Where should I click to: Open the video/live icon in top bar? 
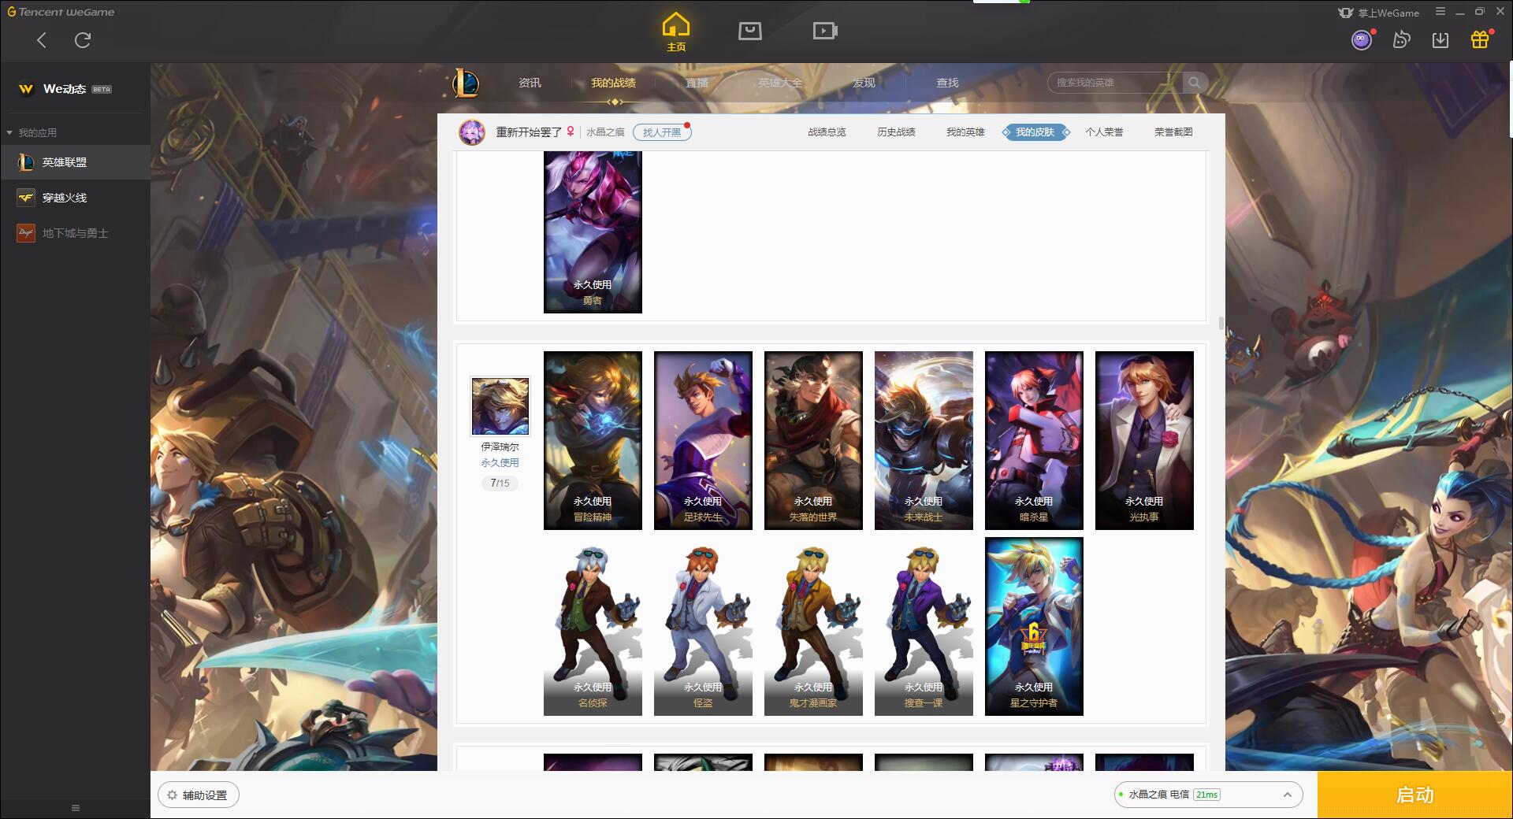pos(824,31)
